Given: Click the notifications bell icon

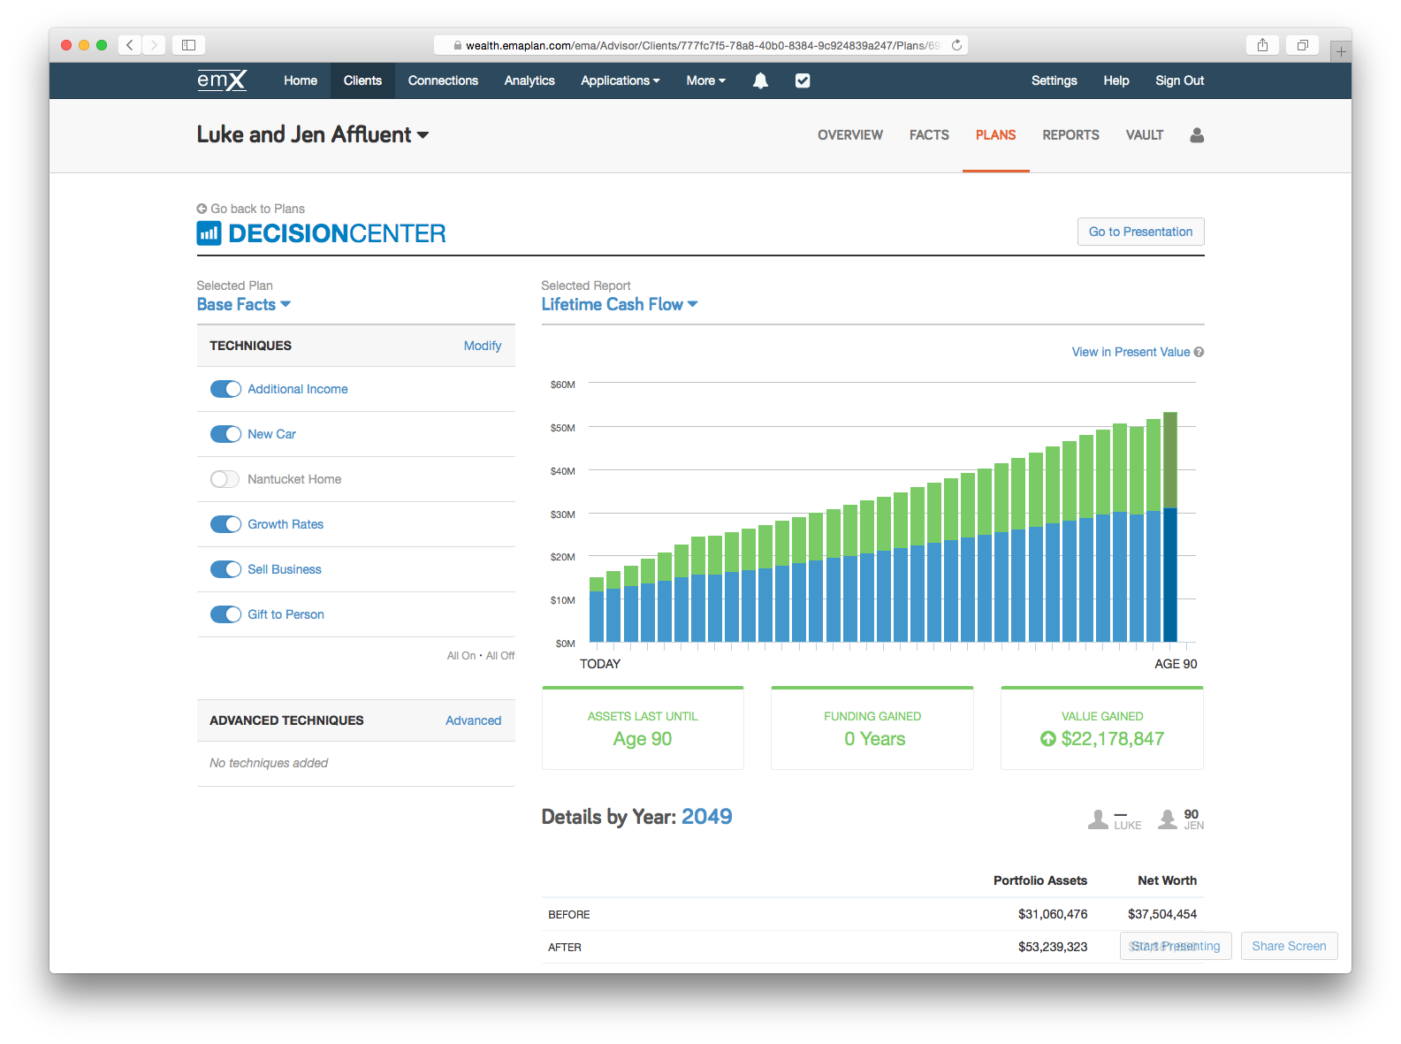Looking at the screenshot, I should [760, 80].
